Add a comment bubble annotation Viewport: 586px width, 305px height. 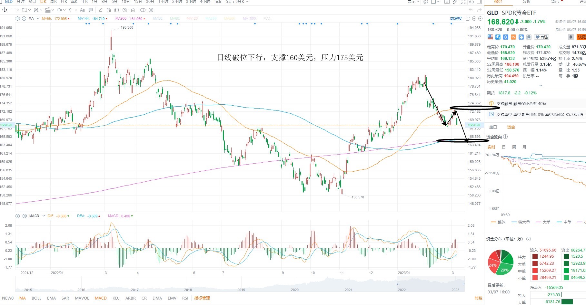(91, 10)
